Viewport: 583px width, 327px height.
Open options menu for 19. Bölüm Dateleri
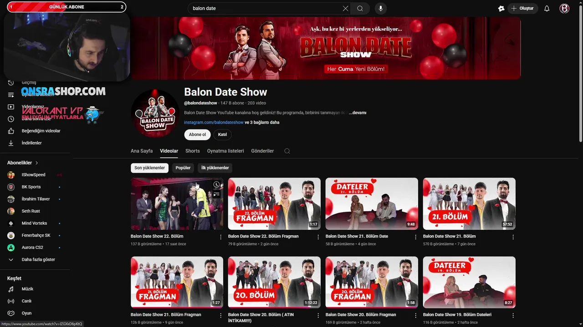(513, 315)
